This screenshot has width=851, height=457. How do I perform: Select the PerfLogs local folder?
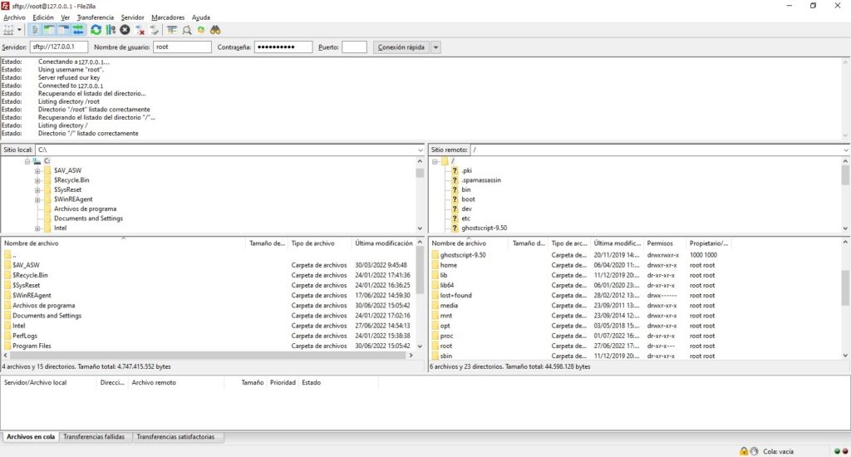pyautogui.click(x=25, y=336)
